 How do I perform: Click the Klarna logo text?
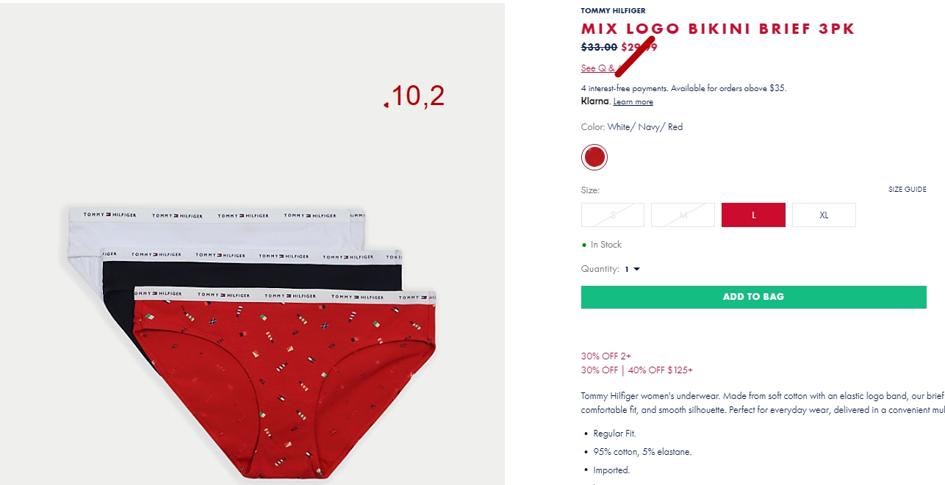595,101
